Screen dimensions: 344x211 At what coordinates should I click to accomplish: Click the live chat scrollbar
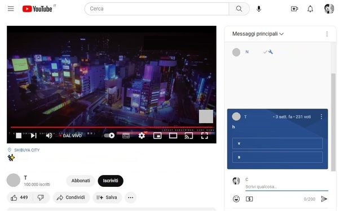coord(333,122)
